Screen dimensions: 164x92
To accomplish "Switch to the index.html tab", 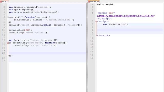I will point(94,2).
